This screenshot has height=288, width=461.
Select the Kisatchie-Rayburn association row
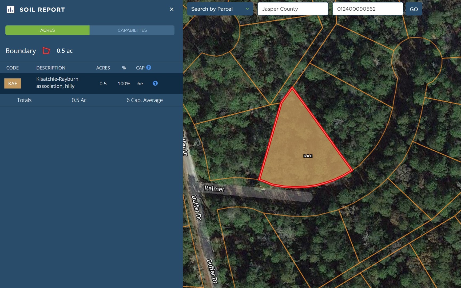tap(91, 83)
